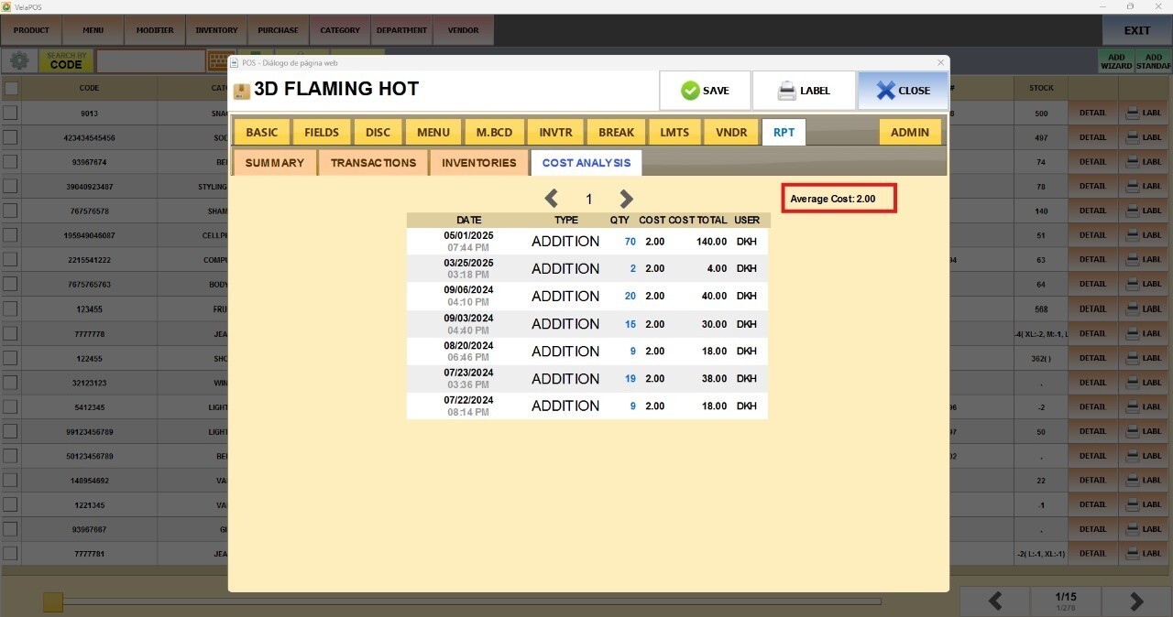
Task: Switch to the Transactions sub-tab
Action: [x=373, y=163]
